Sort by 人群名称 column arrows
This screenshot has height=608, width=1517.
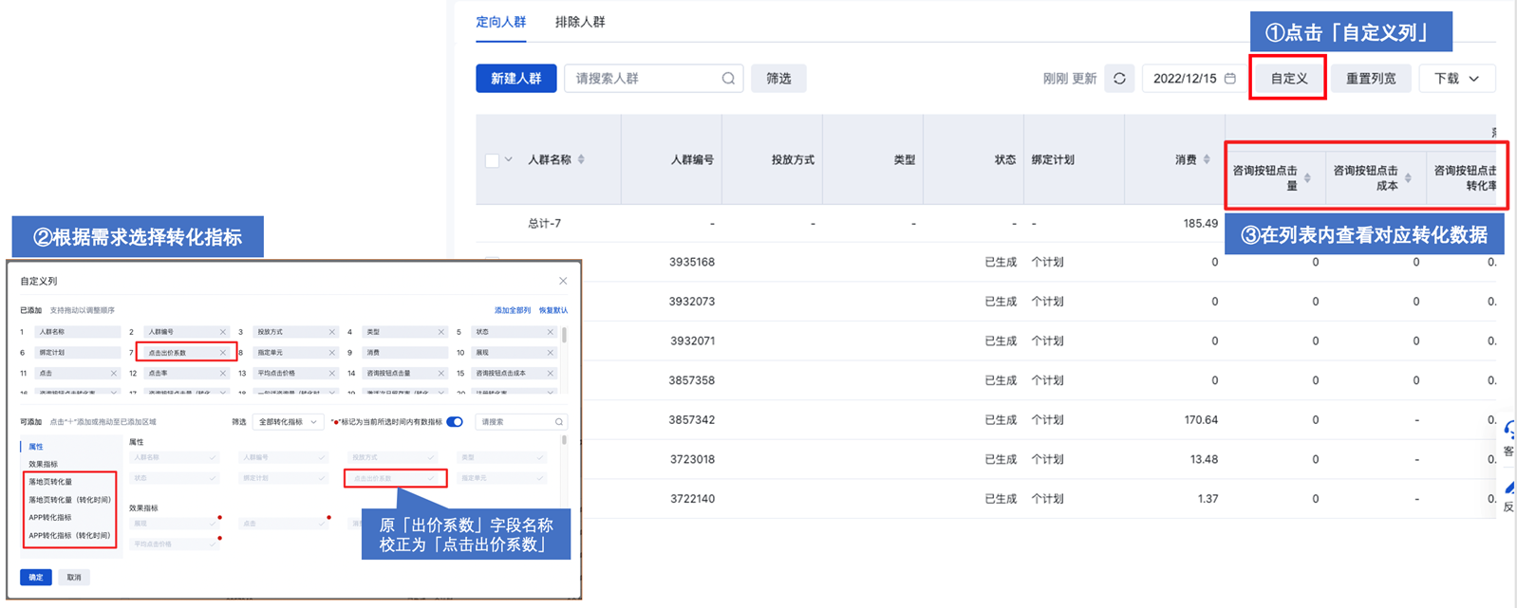581,159
